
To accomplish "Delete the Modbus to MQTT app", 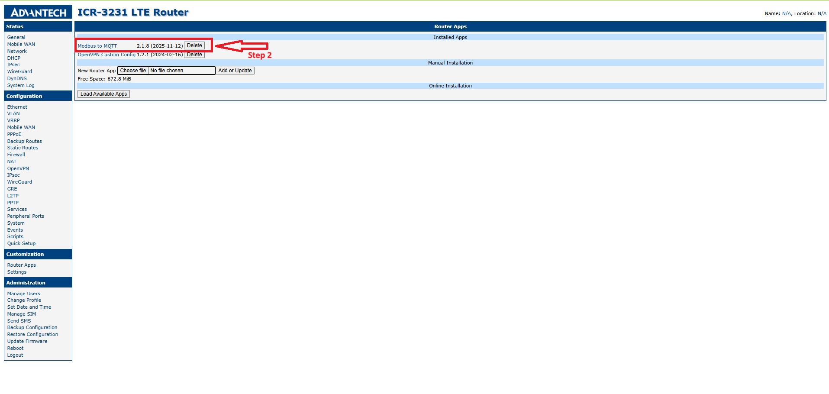I will 194,45.
